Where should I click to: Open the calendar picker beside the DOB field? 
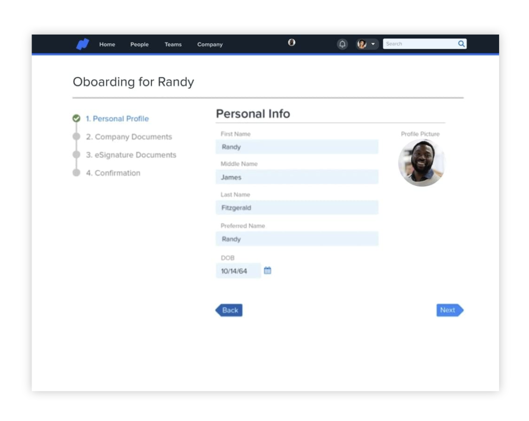click(x=267, y=270)
